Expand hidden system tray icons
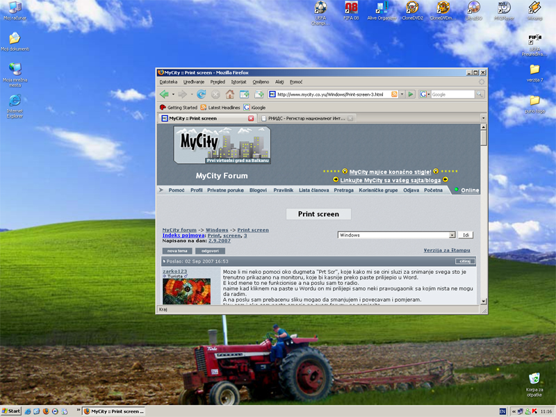Image resolution: width=556 pixels, height=417 pixels. click(x=514, y=411)
